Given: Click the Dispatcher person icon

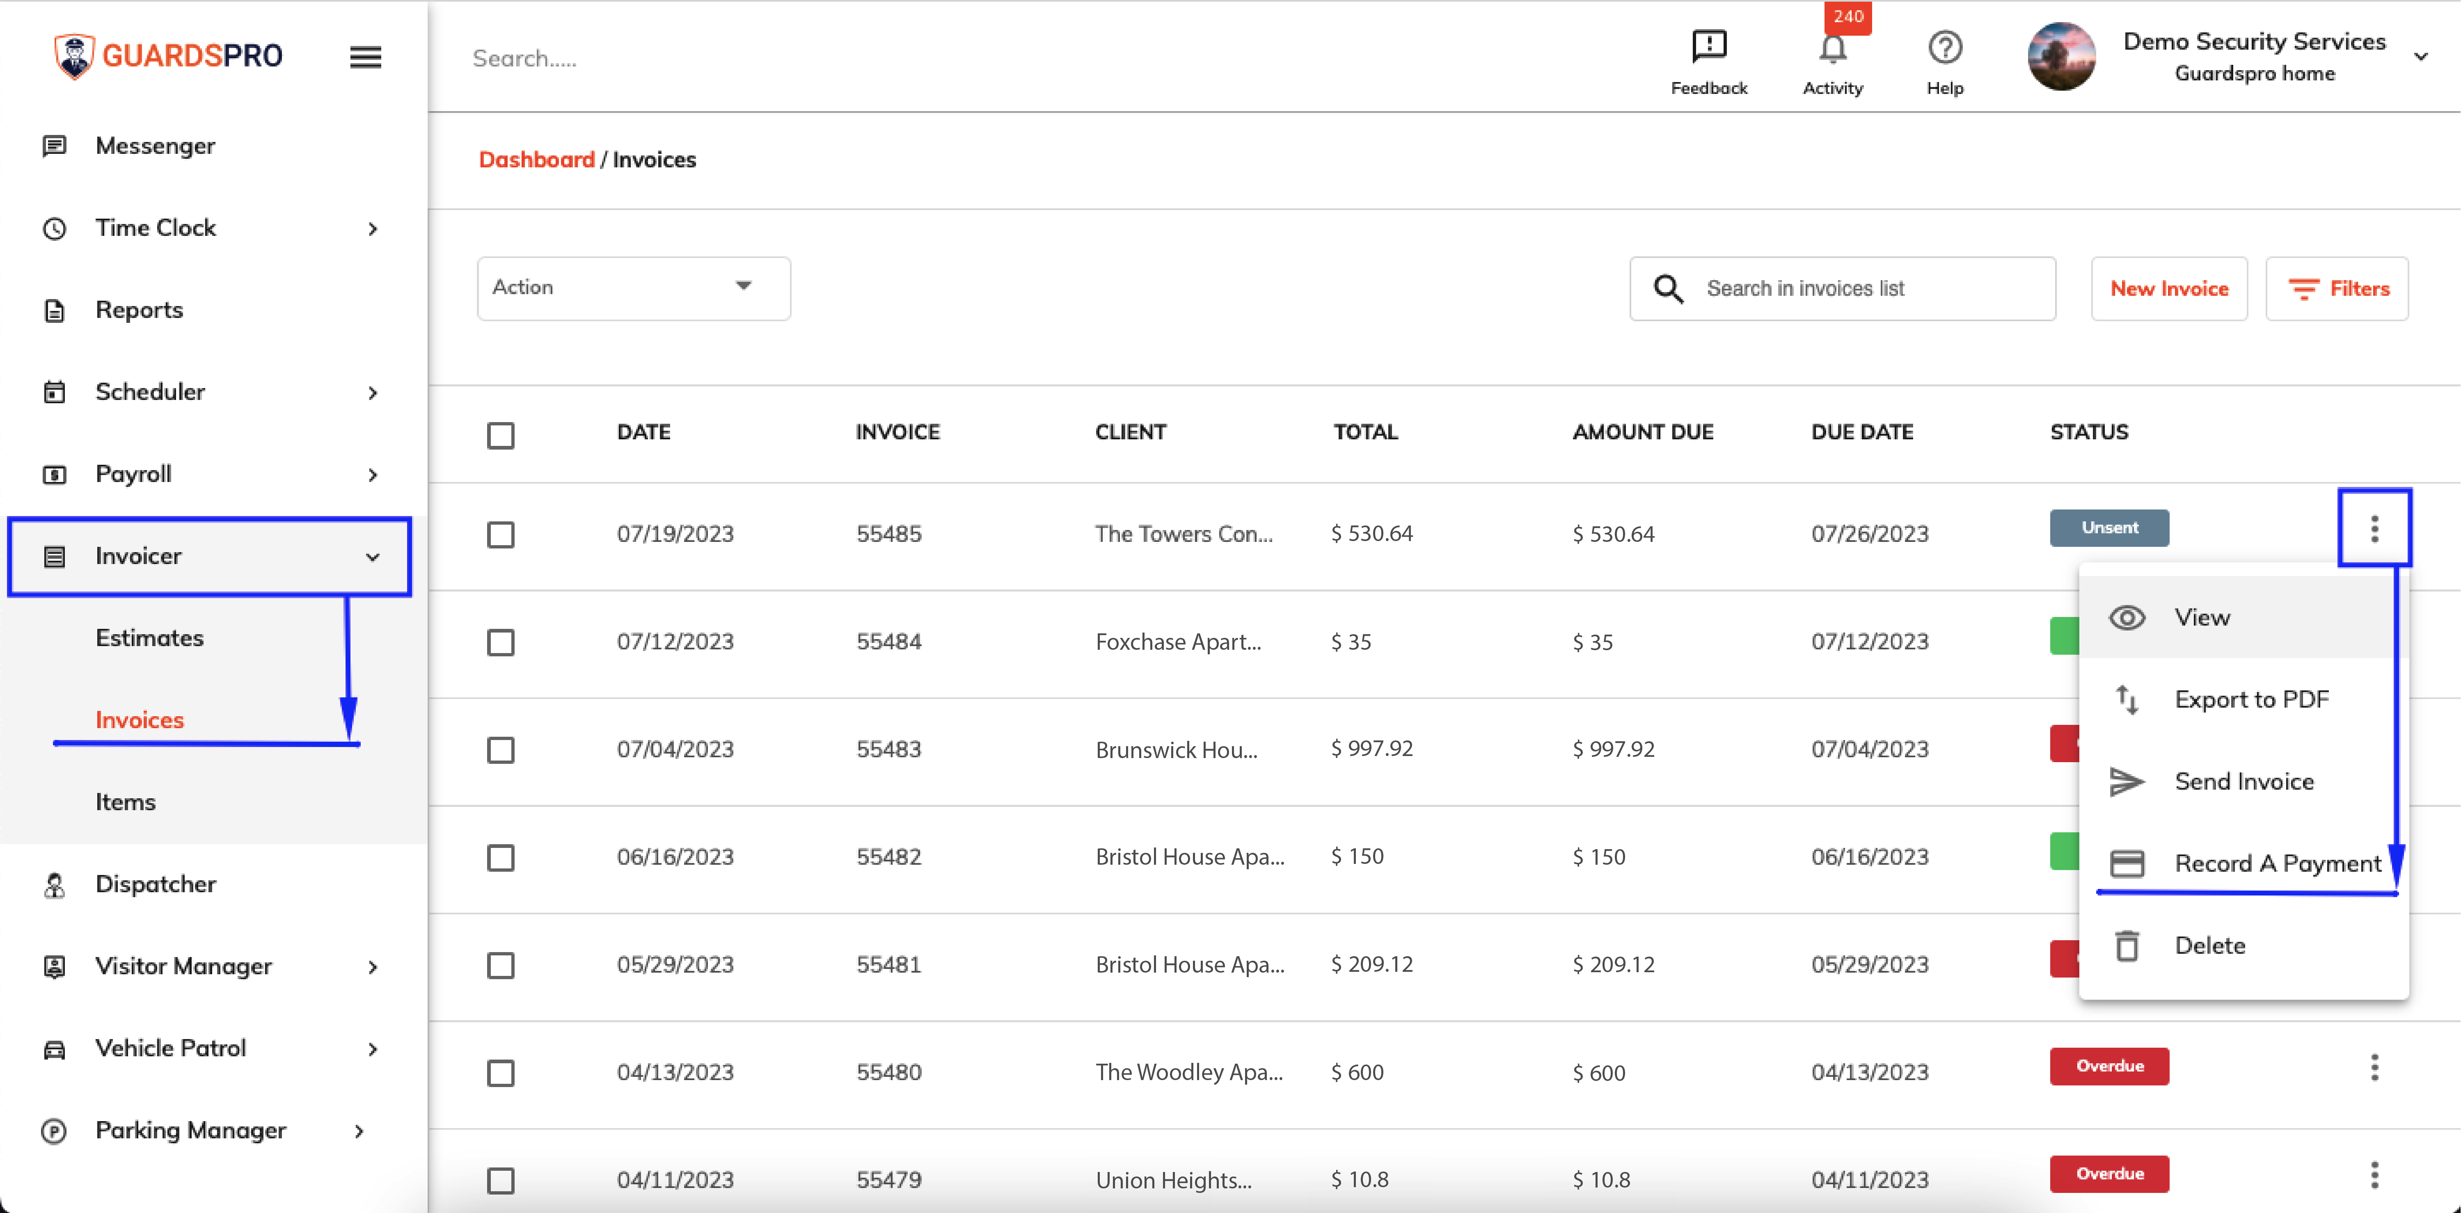Looking at the screenshot, I should pos(55,885).
